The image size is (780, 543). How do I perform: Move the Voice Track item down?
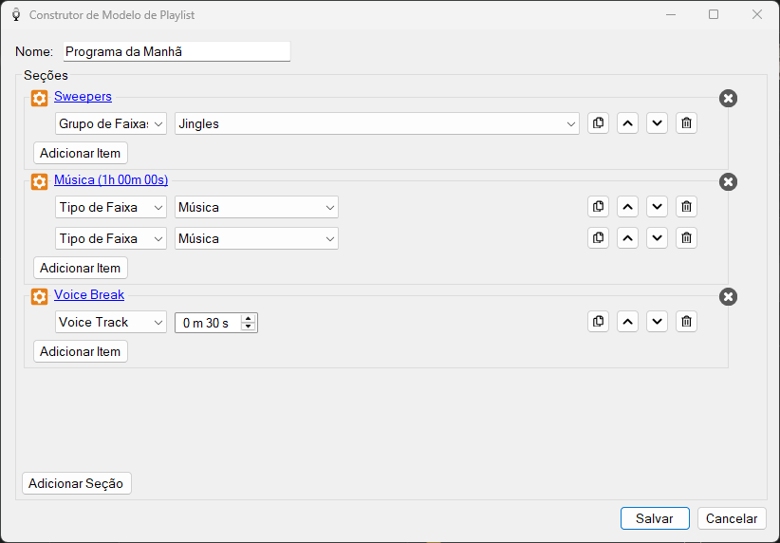coord(657,322)
